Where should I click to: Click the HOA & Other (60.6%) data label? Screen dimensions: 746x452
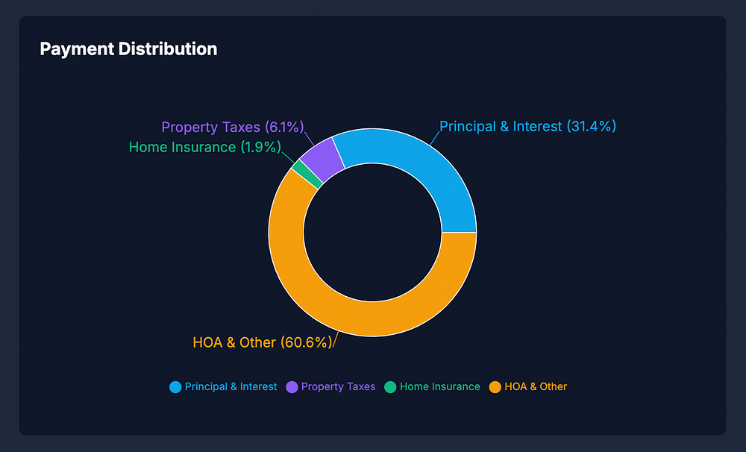(262, 342)
